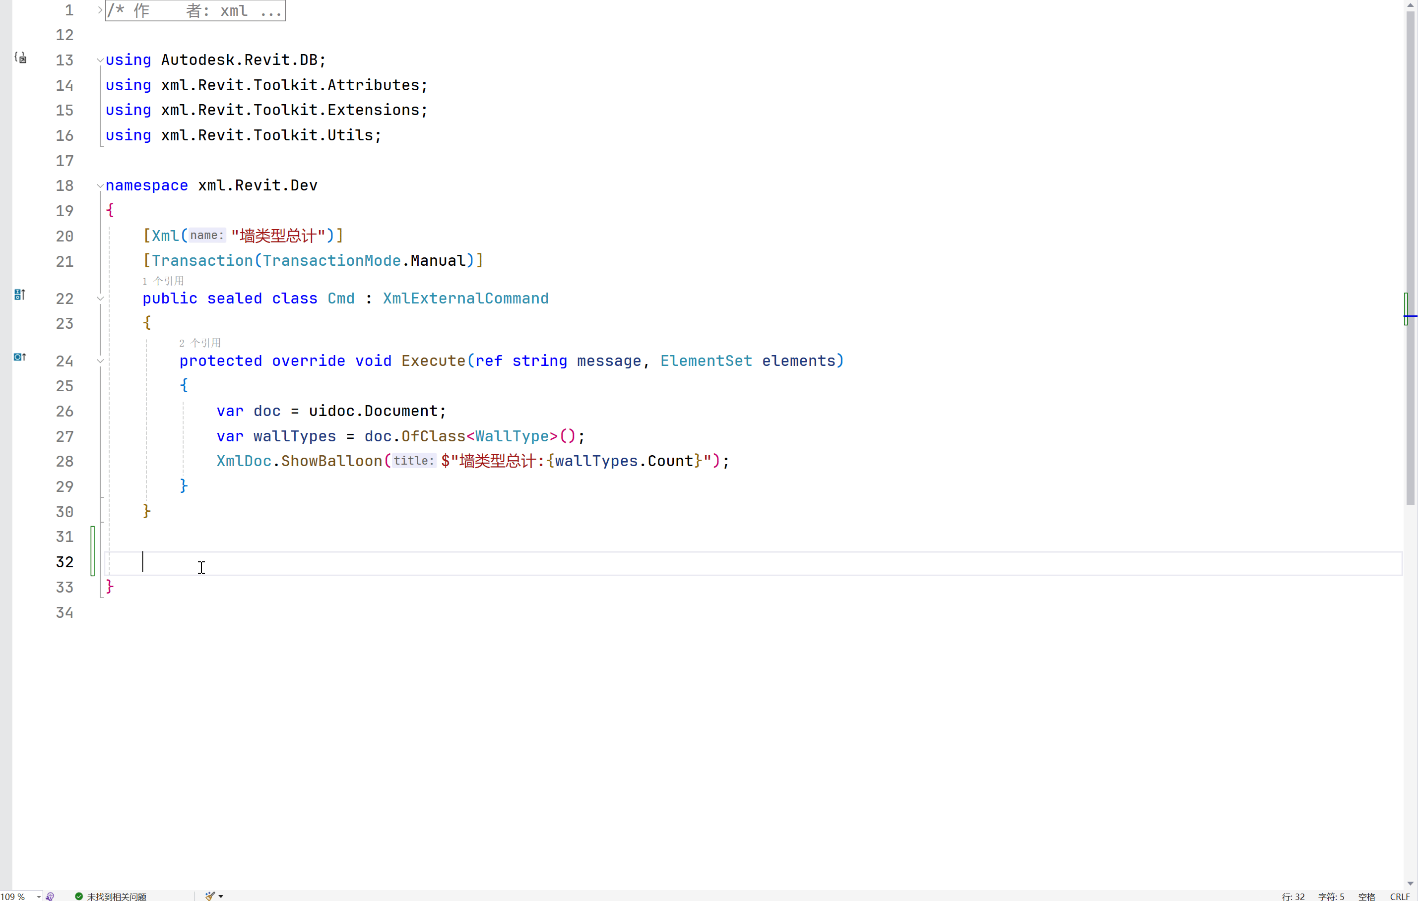Click the inheritance margin icon beside line 22
1418x901 pixels.
pos(19,295)
